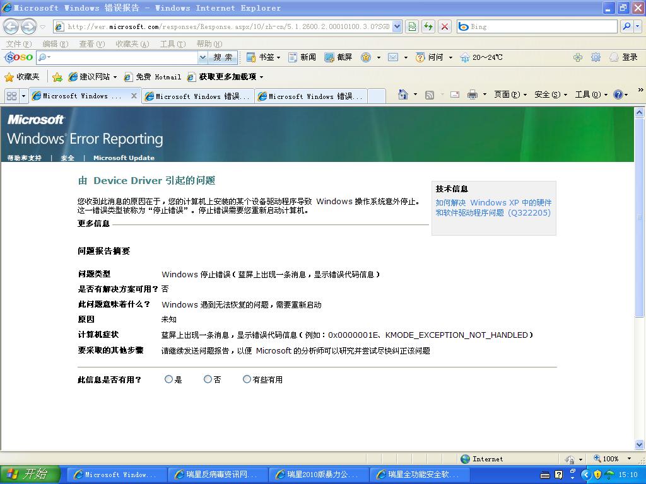Click the 帮助和支持 header link
This screenshot has height=484, width=646.
click(x=25, y=158)
